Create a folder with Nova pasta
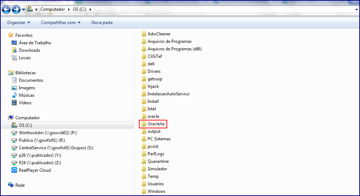 click(x=102, y=22)
